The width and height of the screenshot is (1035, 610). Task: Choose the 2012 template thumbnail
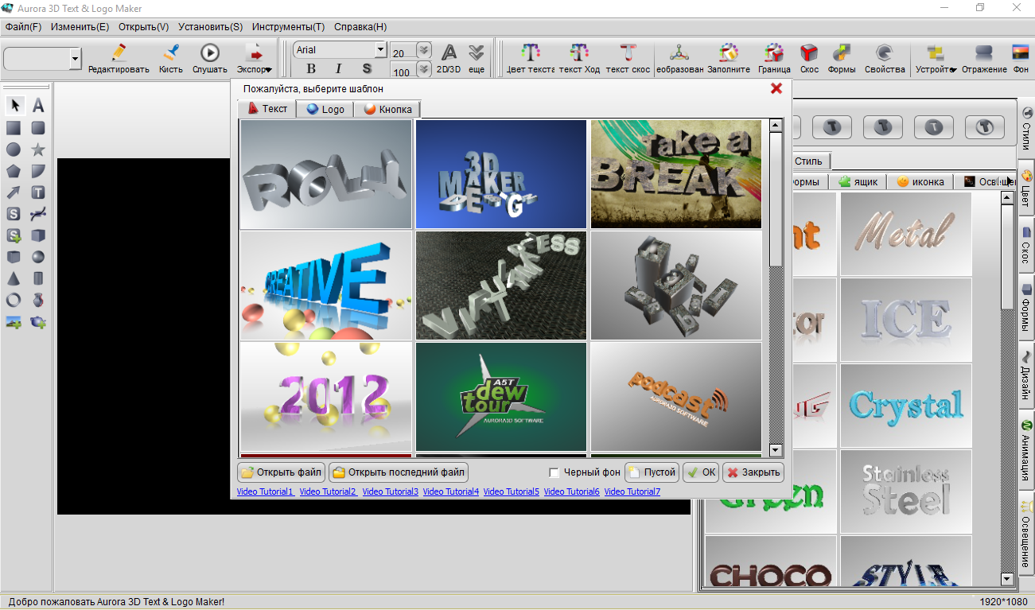click(326, 397)
